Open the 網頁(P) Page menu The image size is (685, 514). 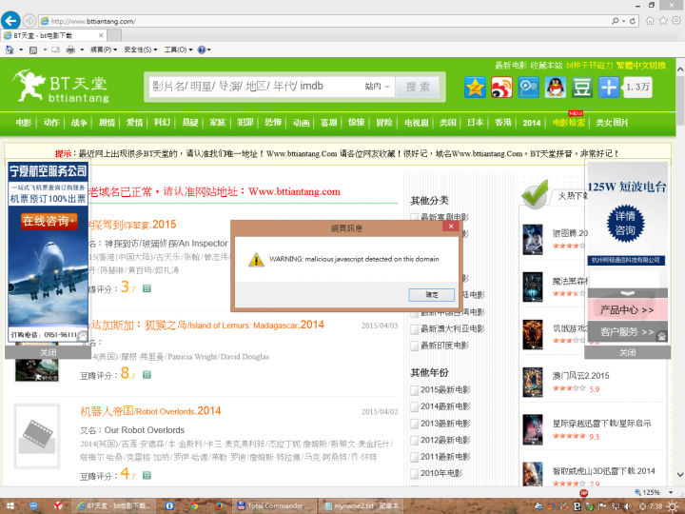coord(104,49)
